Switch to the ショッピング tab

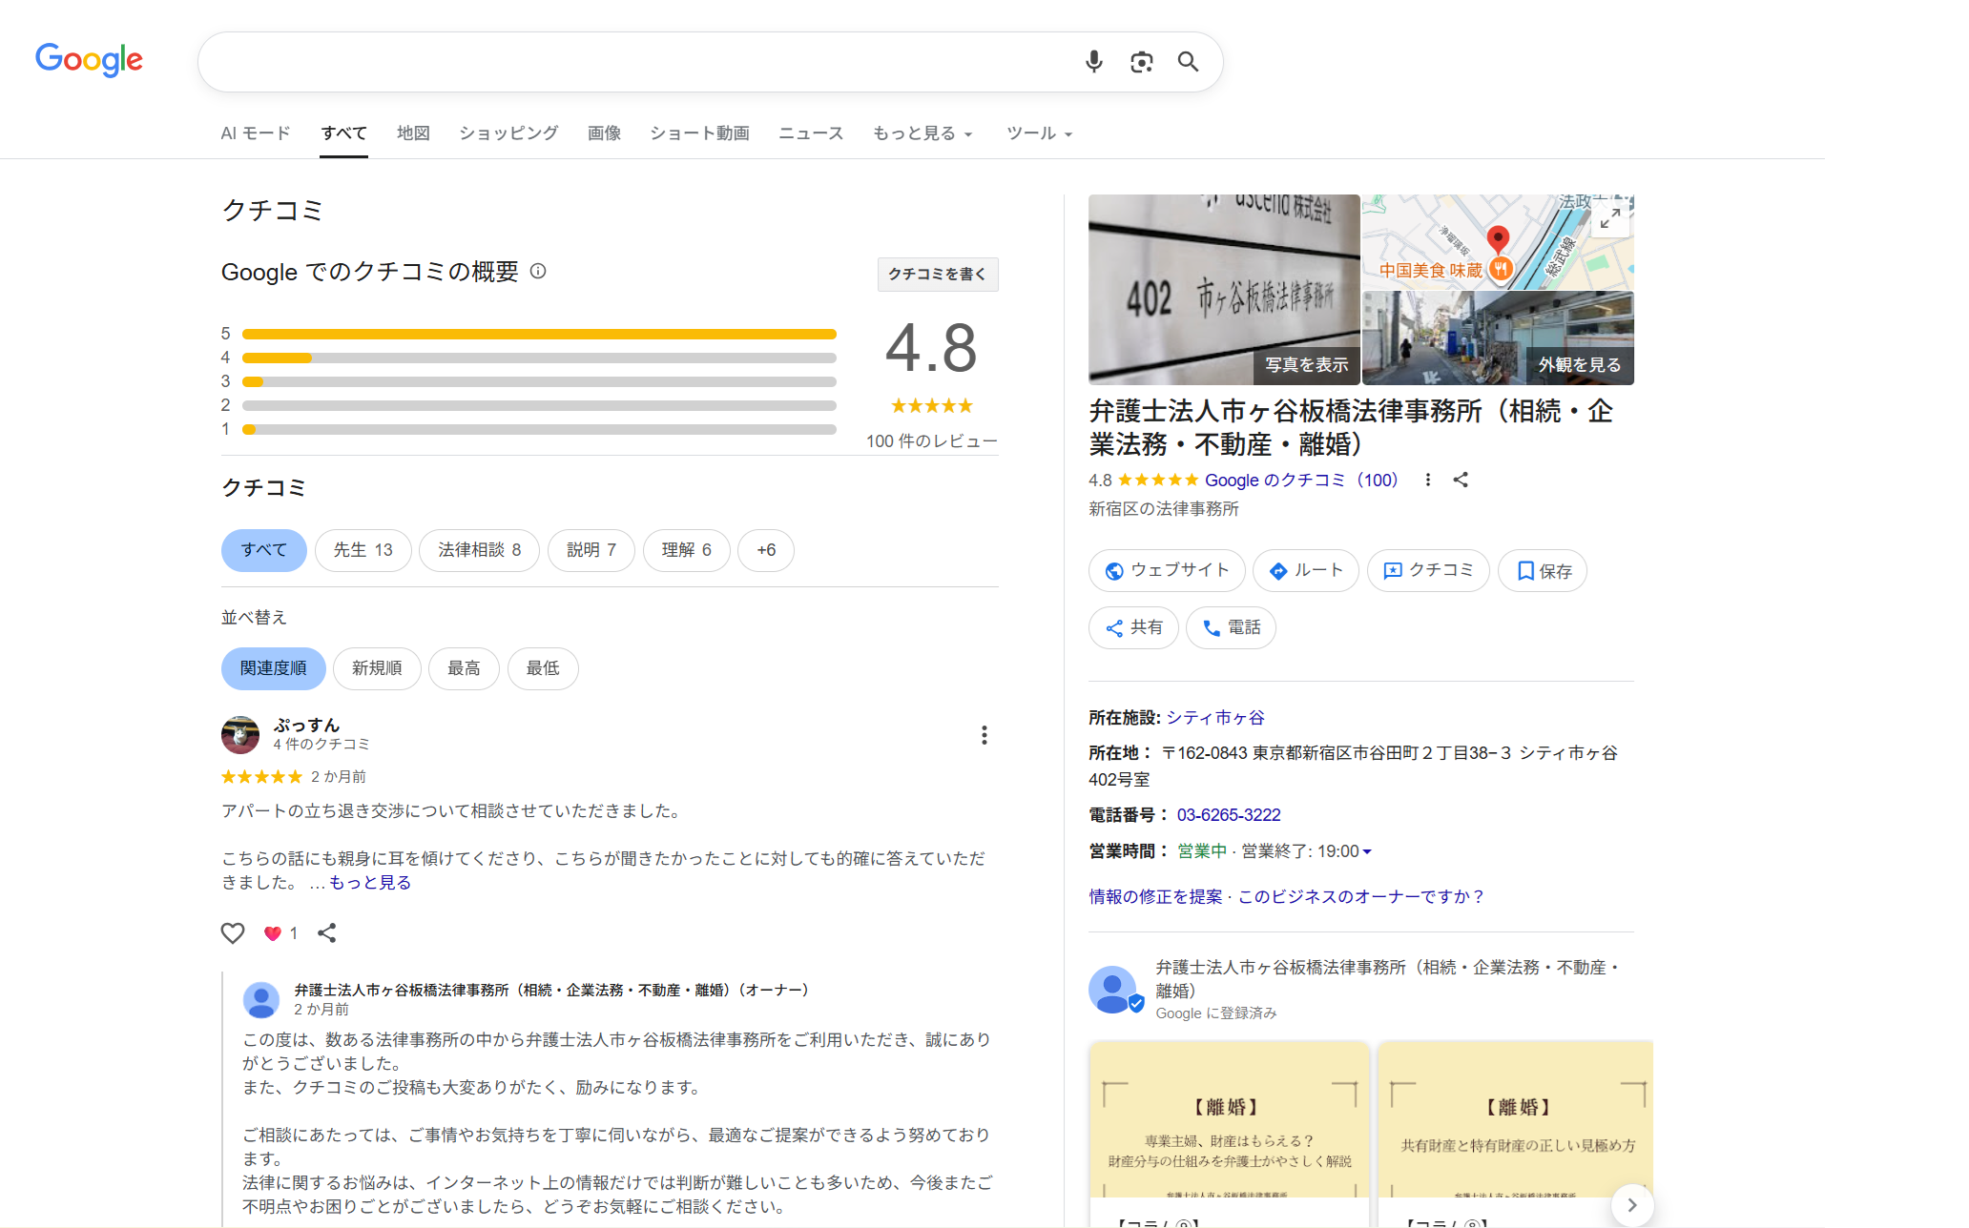[508, 133]
